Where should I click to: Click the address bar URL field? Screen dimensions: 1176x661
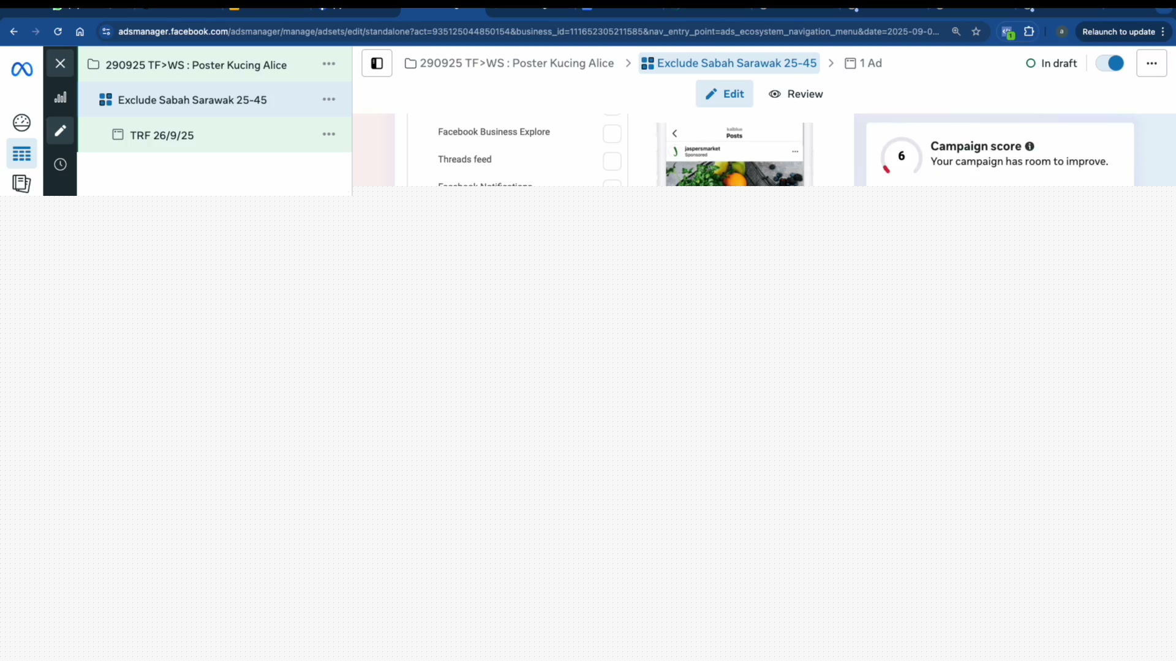point(528,32)
